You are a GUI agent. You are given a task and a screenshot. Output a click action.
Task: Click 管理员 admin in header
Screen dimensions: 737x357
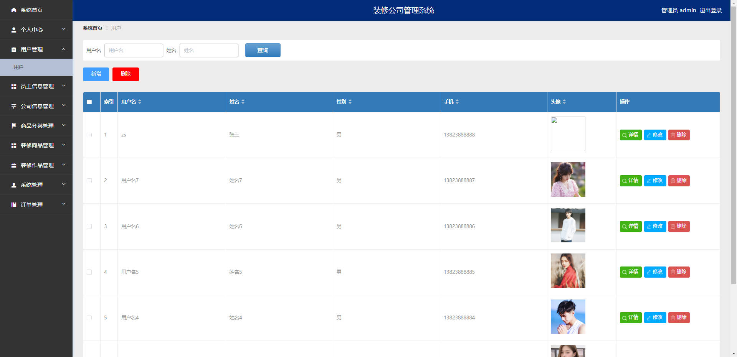[x=679, y=10]
